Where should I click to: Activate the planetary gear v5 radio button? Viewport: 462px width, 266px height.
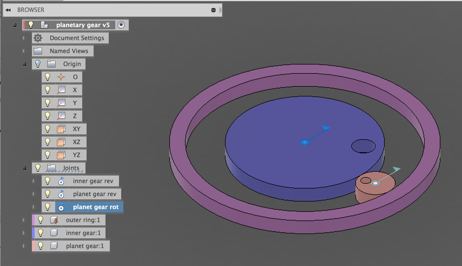tap(121, 25)
